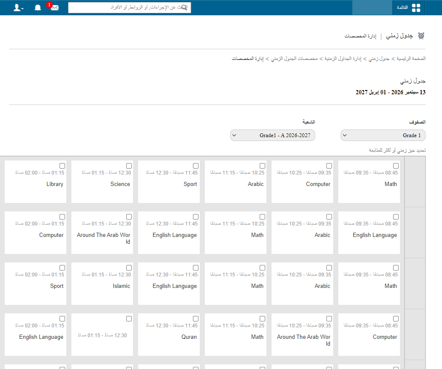The height and width of the screenshot is (369, 442).
Task: Click the alarm clock icon beside جدول زمني title
Action: point(421,36)
